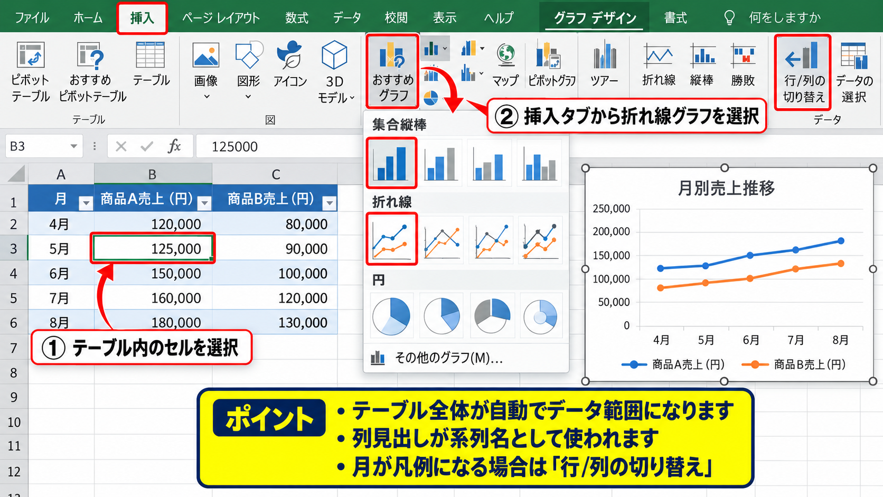
Task: Click the 3Dモデル icon
Action: 335,72
